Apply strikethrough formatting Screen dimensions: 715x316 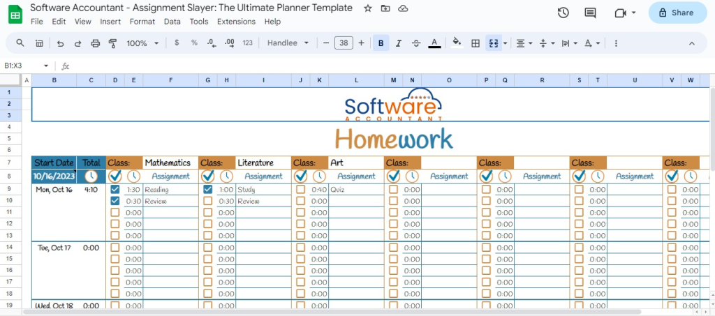(x=416, y=43)
